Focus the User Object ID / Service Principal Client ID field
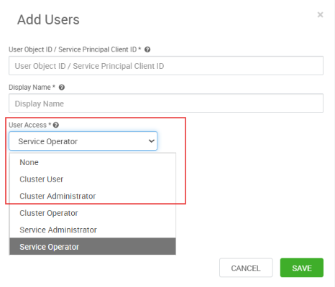Viewport: 335px width, 287px height. click(166, 66)
